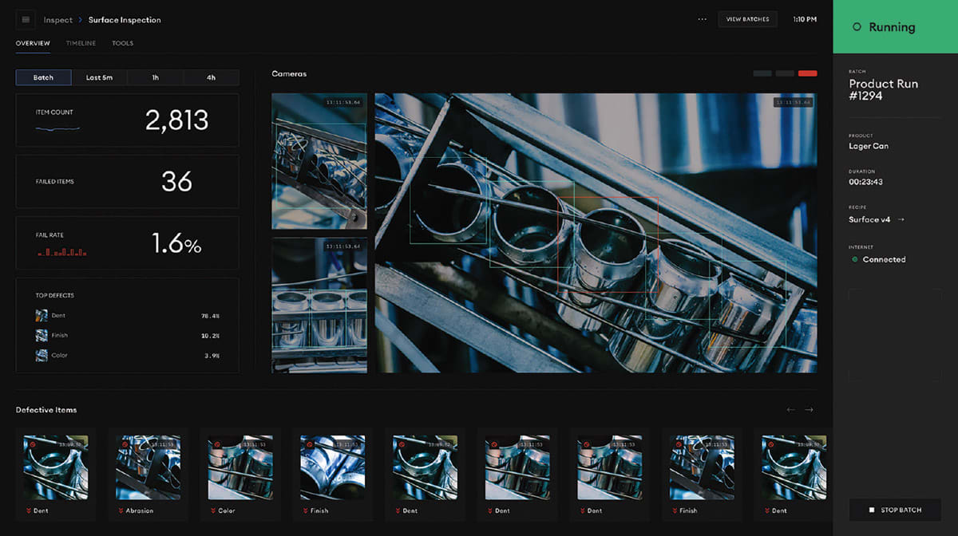Switch time range to Last 5m
This screenshot has width=958, height=536.
point(99,77)
